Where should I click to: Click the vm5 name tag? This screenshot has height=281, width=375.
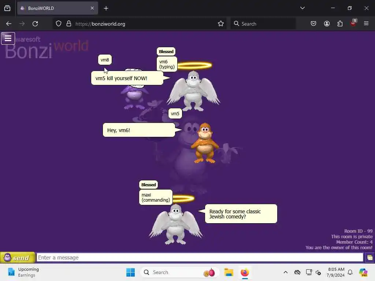click(x=175, y=113)
